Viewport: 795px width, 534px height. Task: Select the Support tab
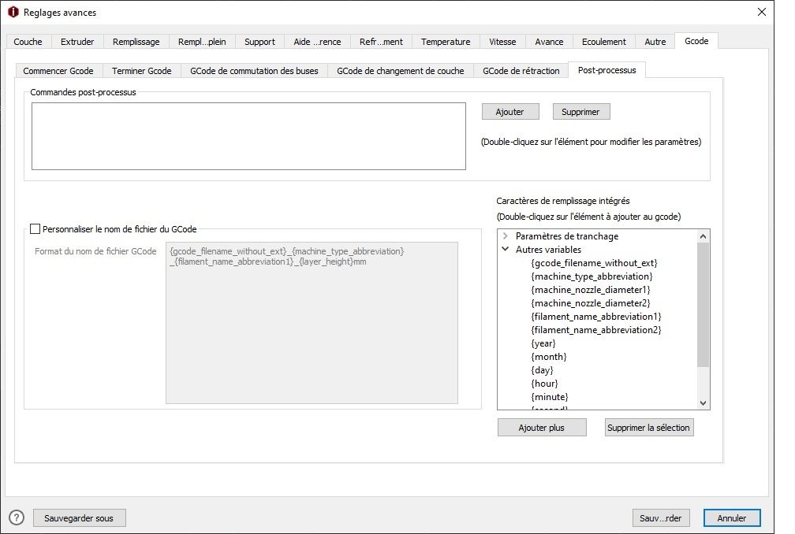point(259,42)
